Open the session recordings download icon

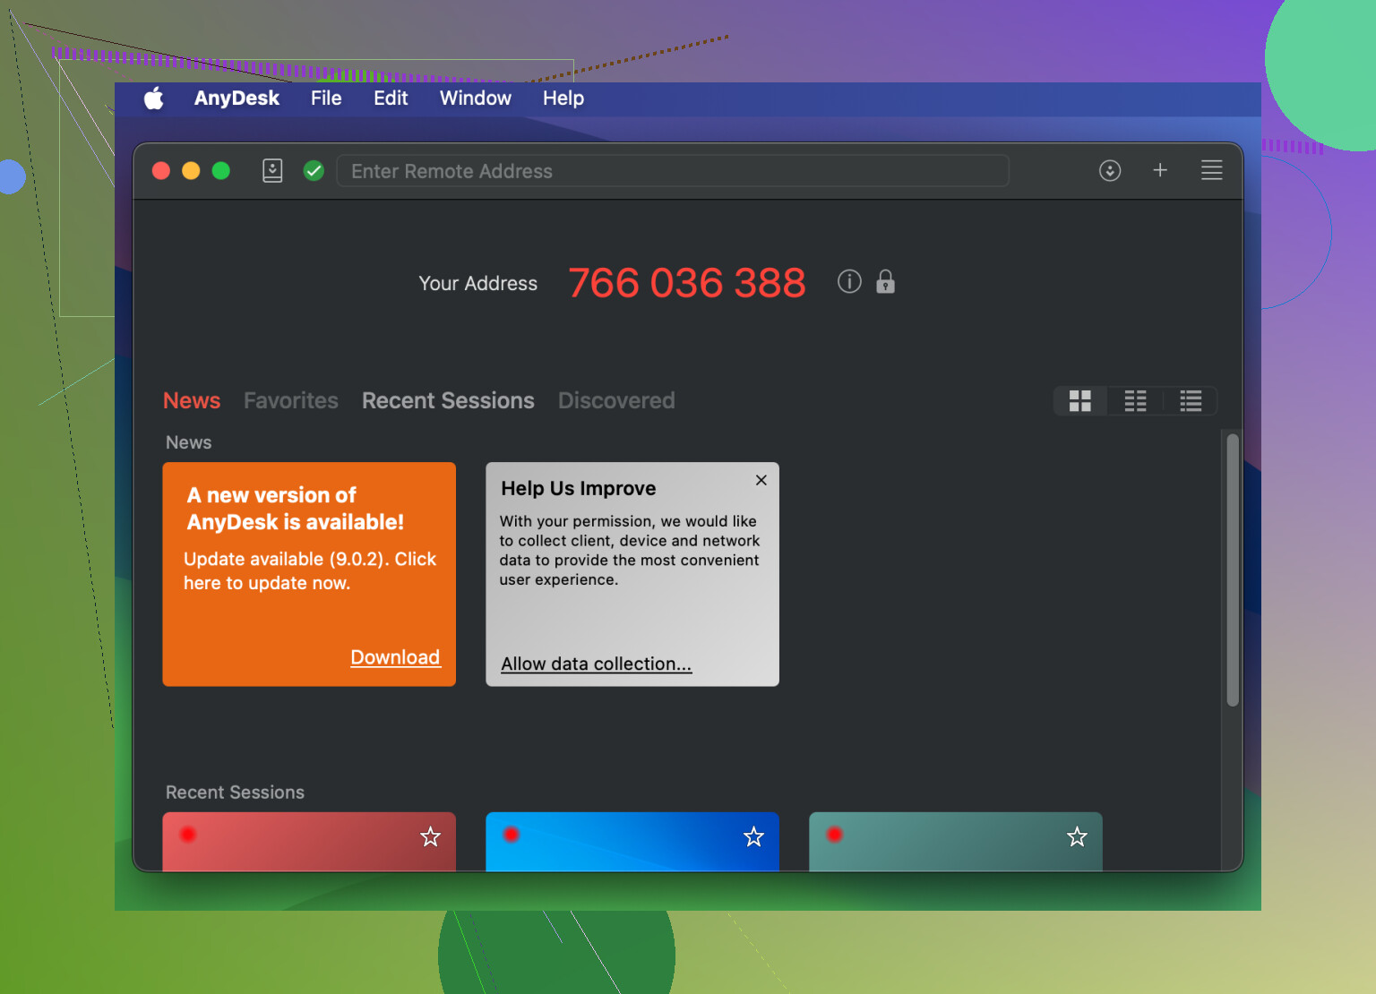point(1110,170)
